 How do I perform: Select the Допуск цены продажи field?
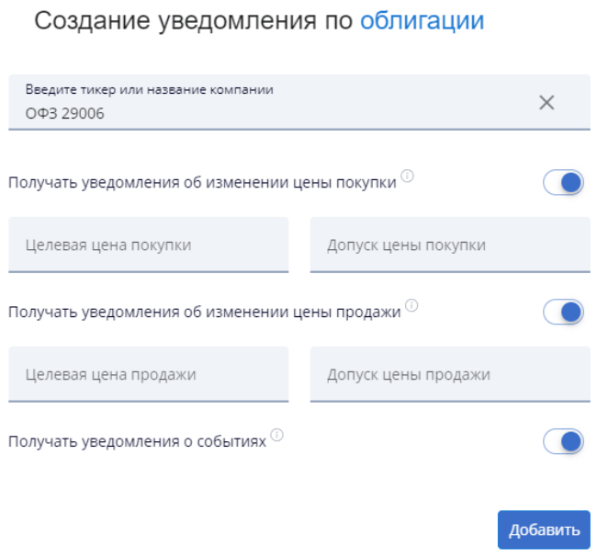pyautogui.click(x=450, y=375)
